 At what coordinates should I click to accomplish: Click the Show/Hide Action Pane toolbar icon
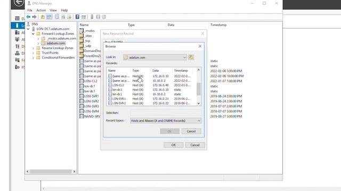[84, 17]
